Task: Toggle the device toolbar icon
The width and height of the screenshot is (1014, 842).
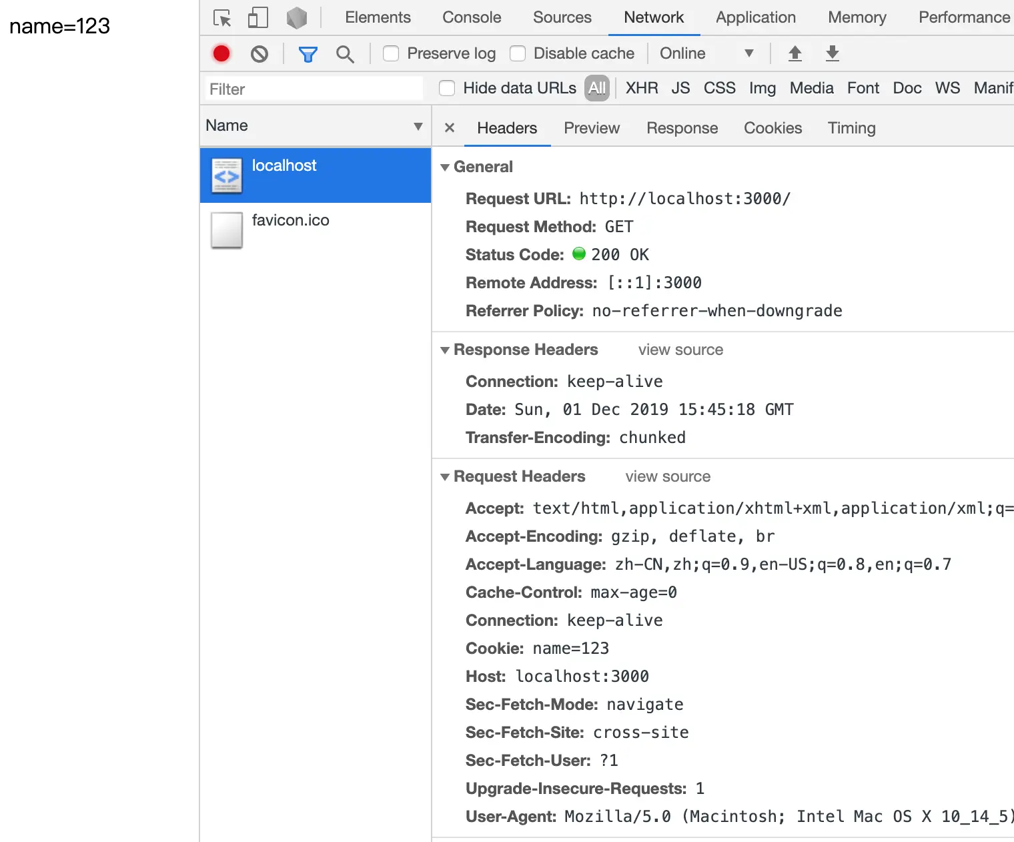Action: 258,17
